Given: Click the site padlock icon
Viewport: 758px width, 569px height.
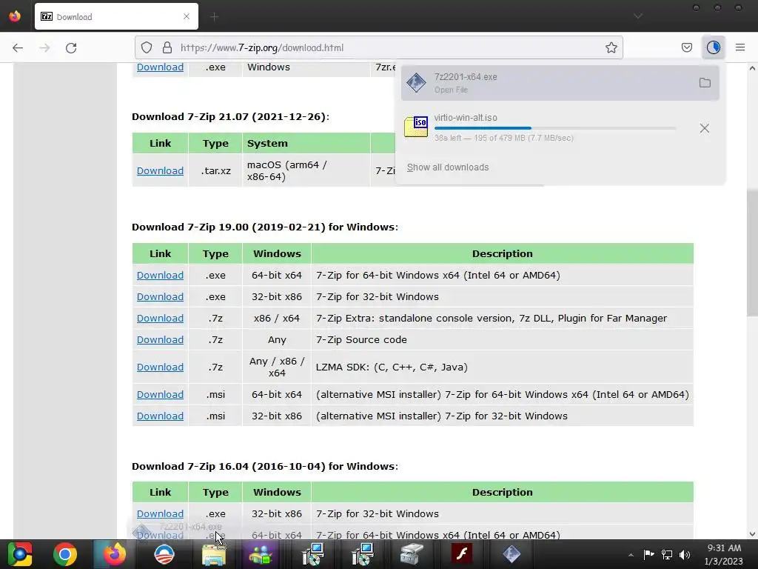Looking at the screenshot, I should 167,47.
